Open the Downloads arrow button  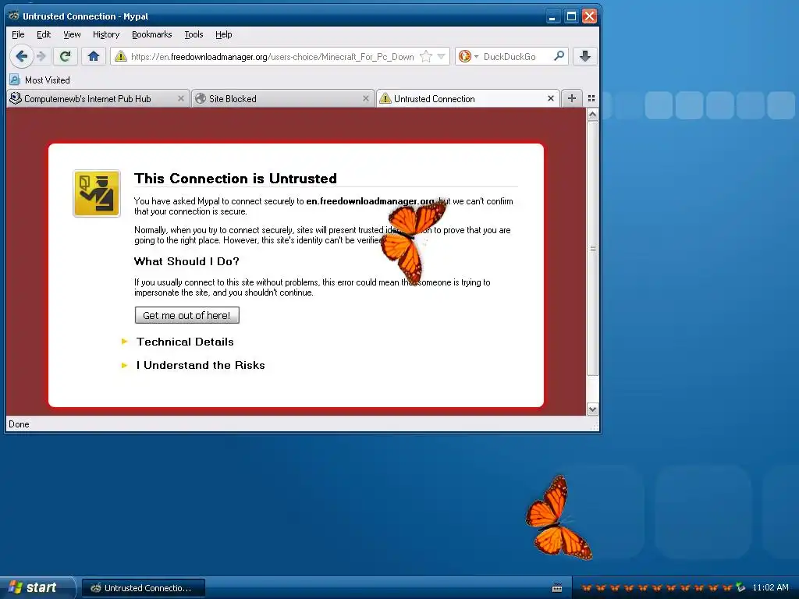click(585, 56)
